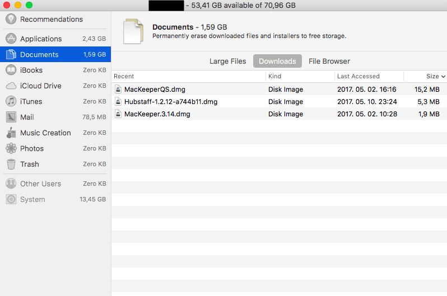Screen dimensions: 447x296
Task: Click the Music Creation guitar icon
Action: coord(11,133)
